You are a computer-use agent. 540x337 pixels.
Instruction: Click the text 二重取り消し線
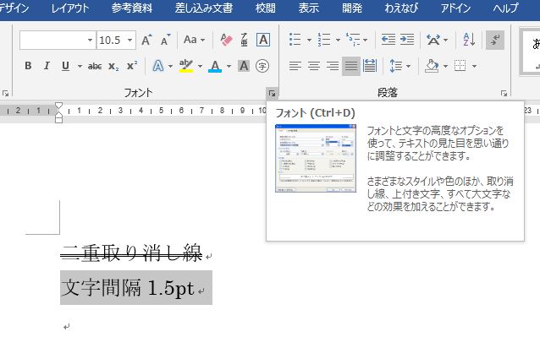(131, 253)
